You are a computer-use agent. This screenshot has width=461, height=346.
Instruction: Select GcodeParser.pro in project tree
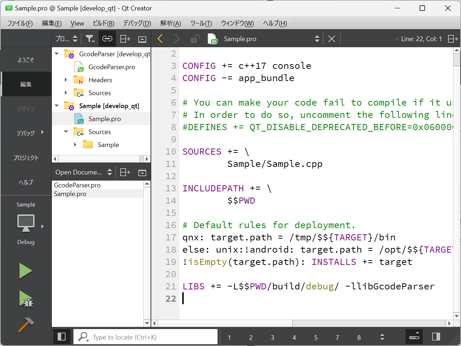112,67
